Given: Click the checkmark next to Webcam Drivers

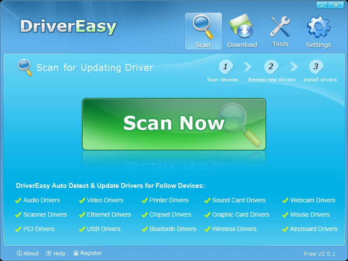Looking at the screenshot, I should (285, 201).
